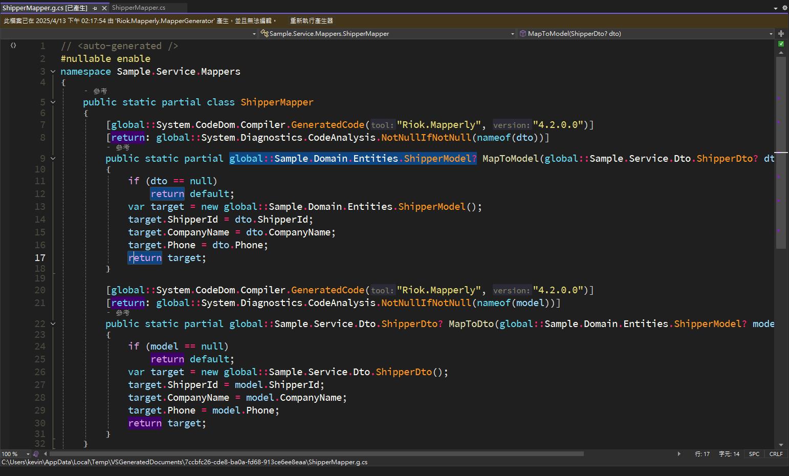Screen dimensions: 789x476
Task: Click the CRLF line ending indicator
Action: [776, 454]
